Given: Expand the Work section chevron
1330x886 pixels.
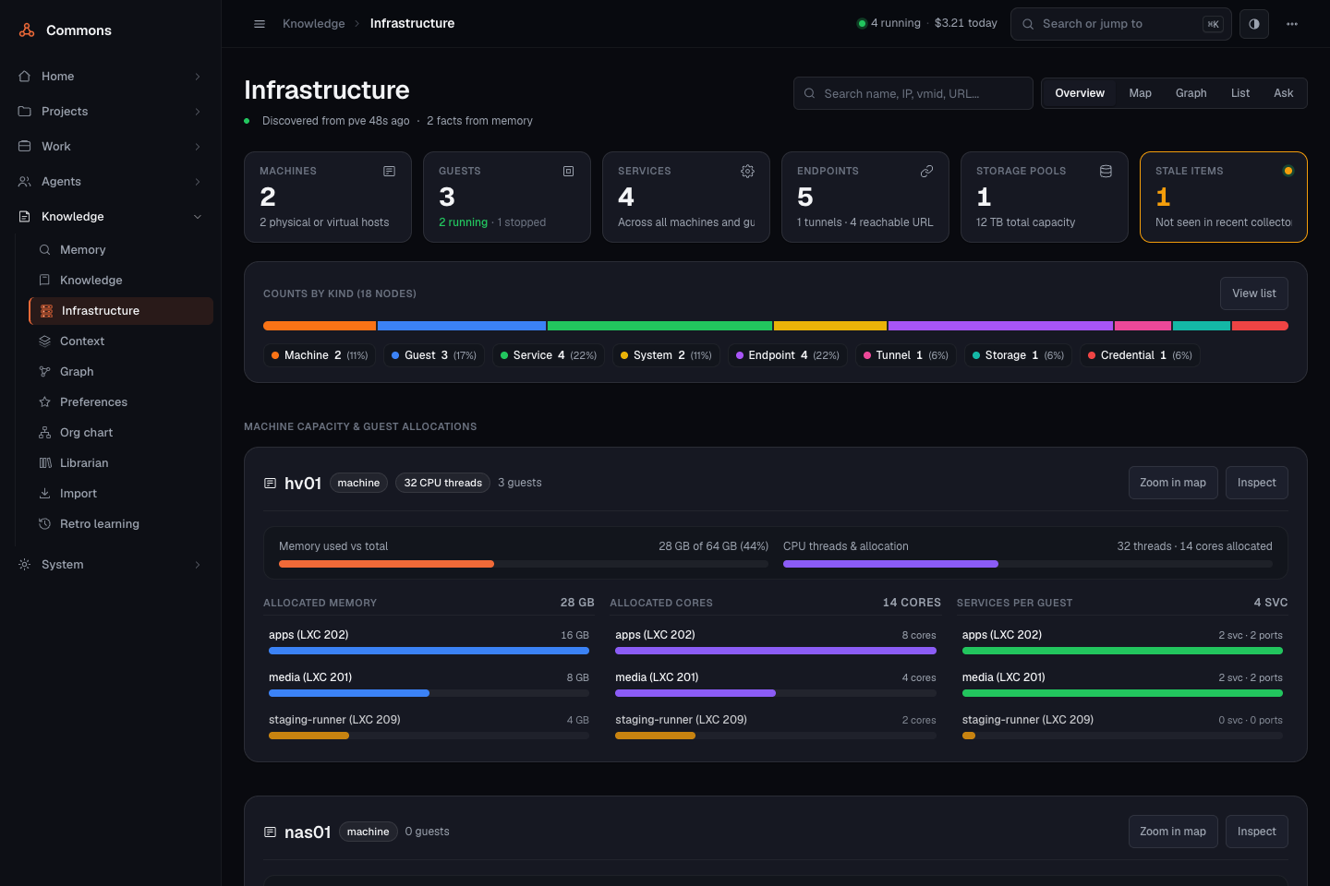Looking at the screenshot, I should (x=198, y=147).
